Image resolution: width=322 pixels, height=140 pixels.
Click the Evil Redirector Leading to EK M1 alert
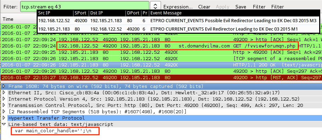[178, 29]
